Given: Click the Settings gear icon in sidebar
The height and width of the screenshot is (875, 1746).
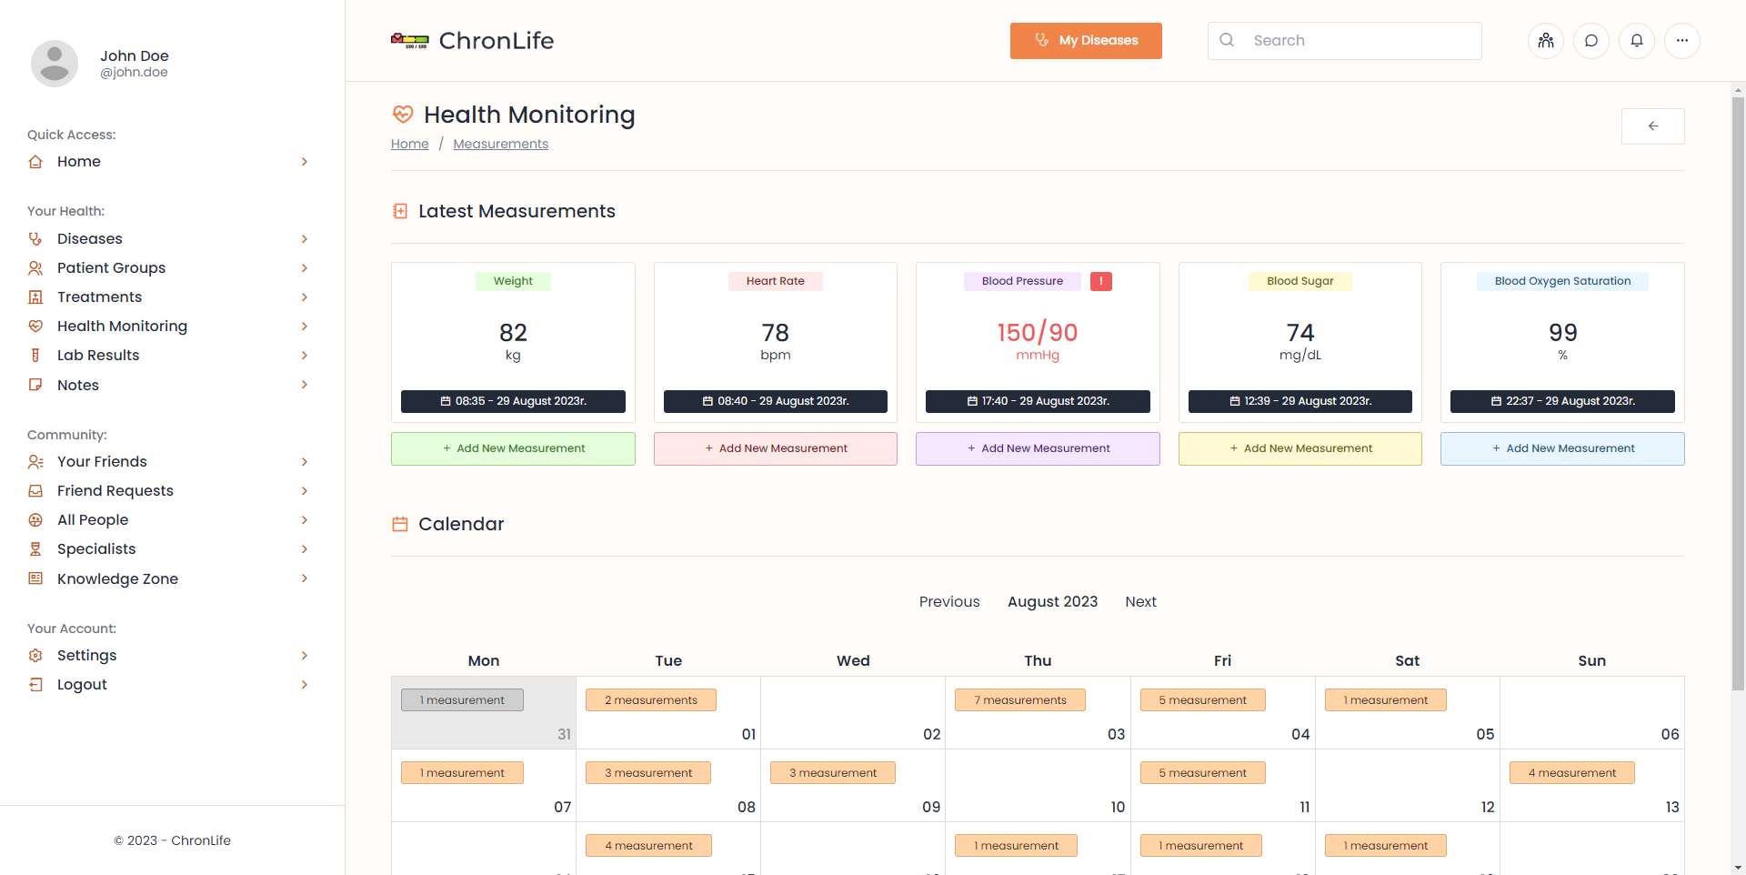Looking at the screenshot, I should point(35,656).
